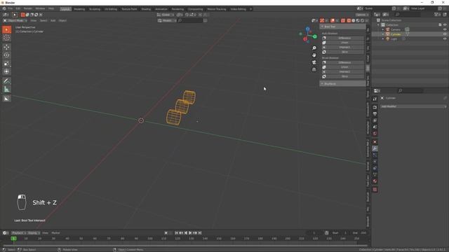Click Auto Boolean Intersect button
This screenshot has width=449, height=252.
(342, 48)
